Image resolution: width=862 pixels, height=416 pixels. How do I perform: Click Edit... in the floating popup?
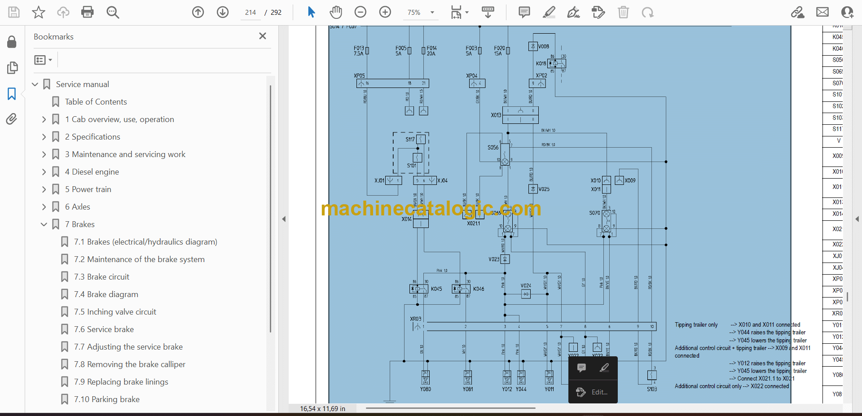599,392
